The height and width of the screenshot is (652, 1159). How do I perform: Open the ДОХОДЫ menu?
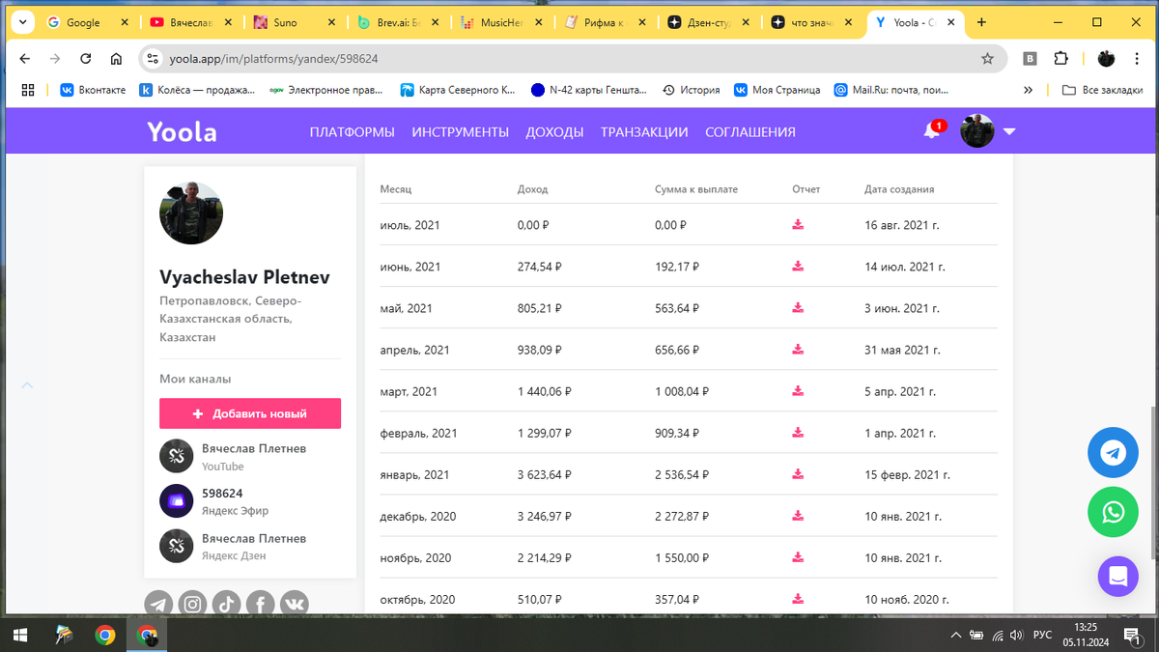point(554,132)
